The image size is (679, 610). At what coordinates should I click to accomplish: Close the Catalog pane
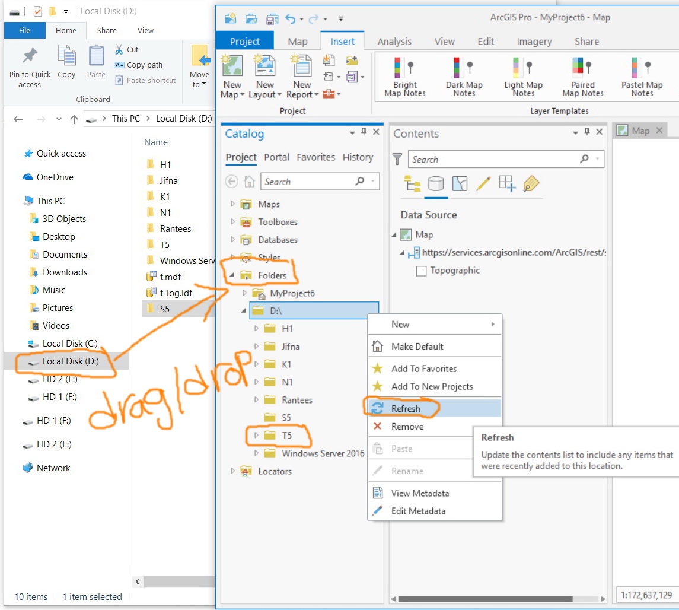coord(376,131)
